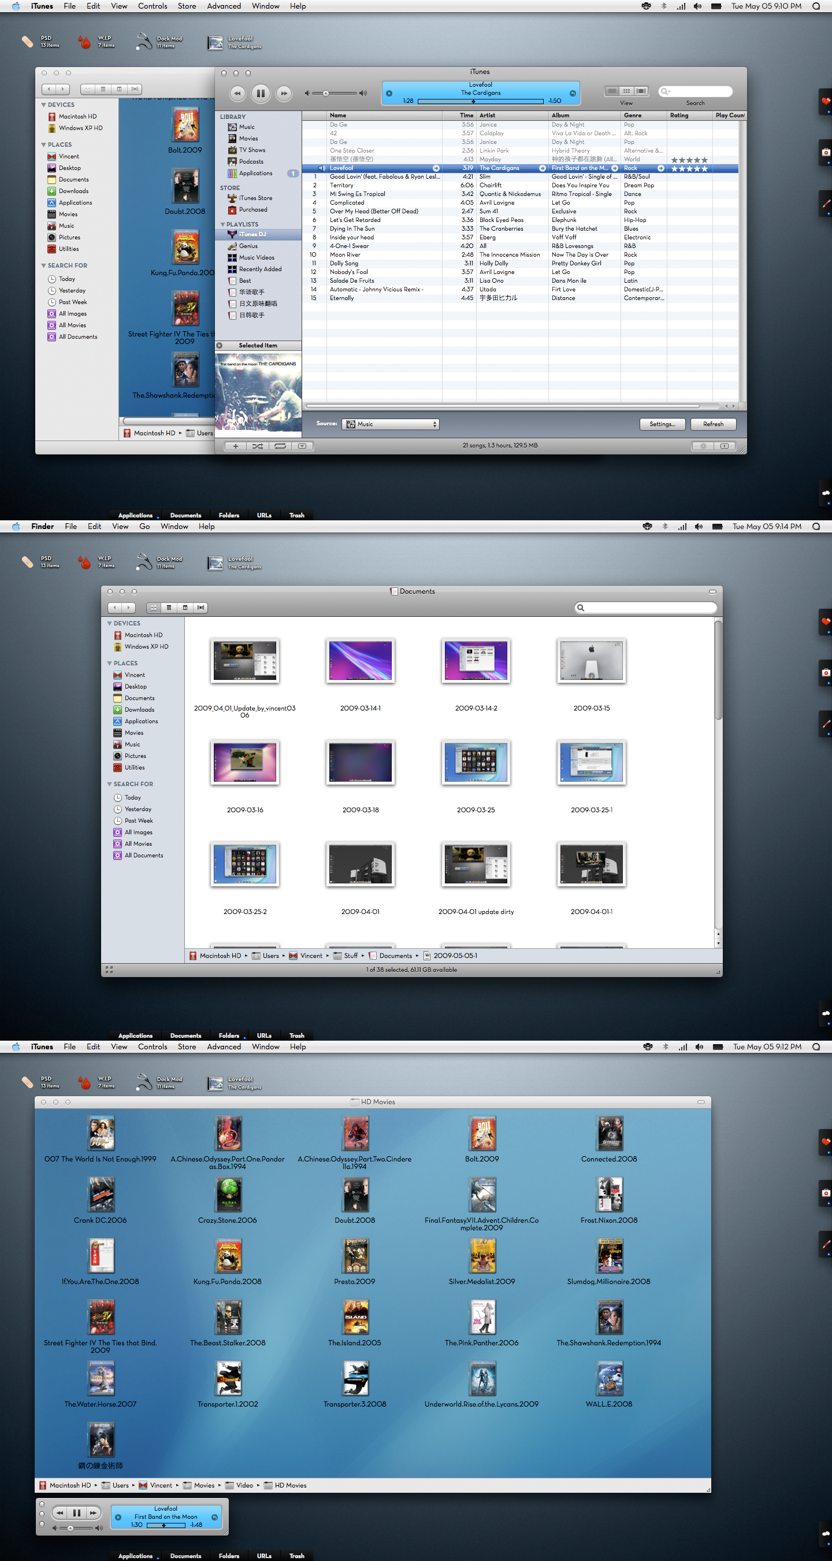Switch iTunes to grid view
The image size is (832, 1561).
point(627,91)
